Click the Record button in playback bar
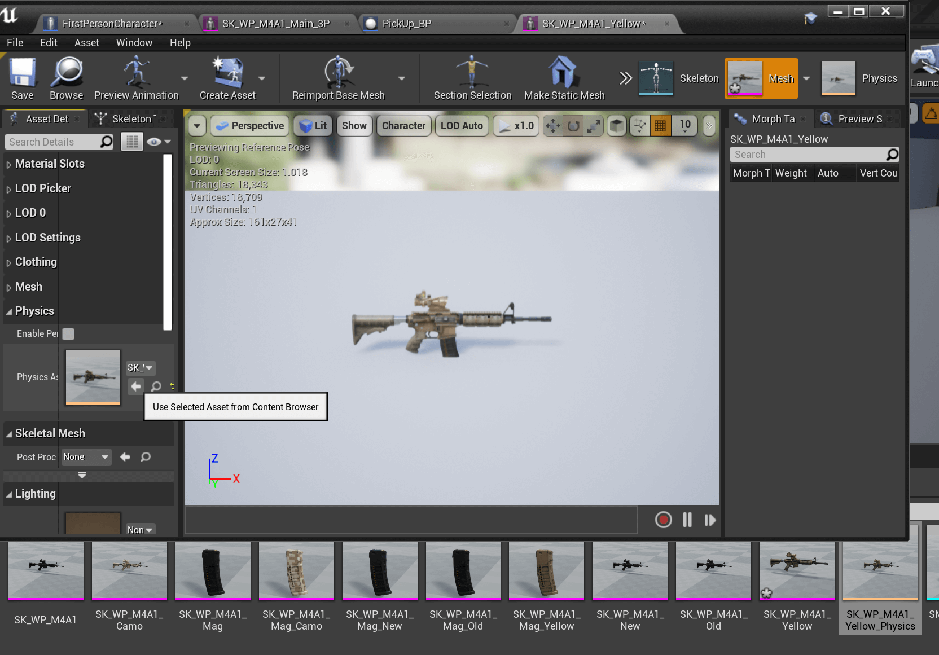The height and width of the screenshot is (655, 939). [664, 520]
